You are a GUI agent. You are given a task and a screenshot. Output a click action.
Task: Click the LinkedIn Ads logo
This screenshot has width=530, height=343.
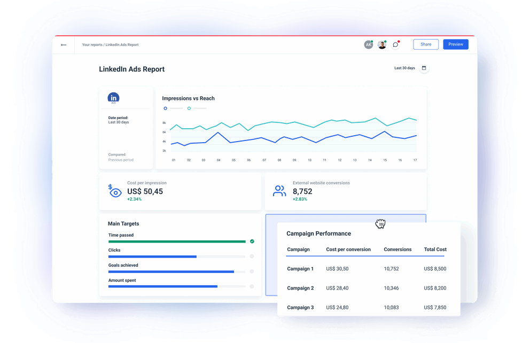click(113, 98)
